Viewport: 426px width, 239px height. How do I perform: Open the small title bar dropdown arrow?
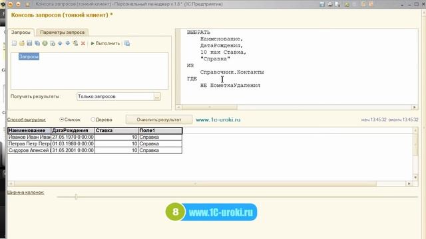(402, 5)
